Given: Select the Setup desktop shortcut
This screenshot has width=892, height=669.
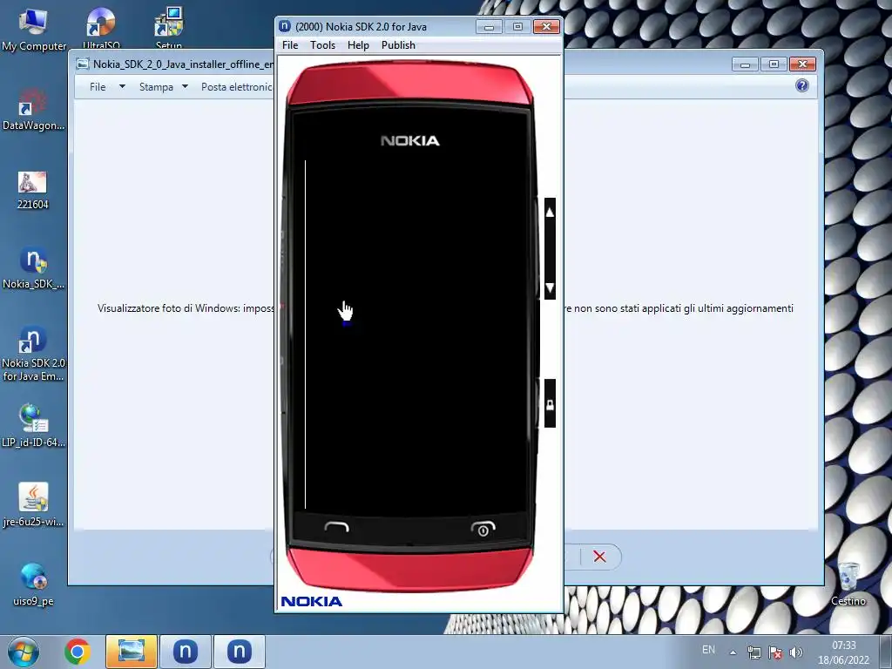Looking at the screenshot, I should [168, 27].
